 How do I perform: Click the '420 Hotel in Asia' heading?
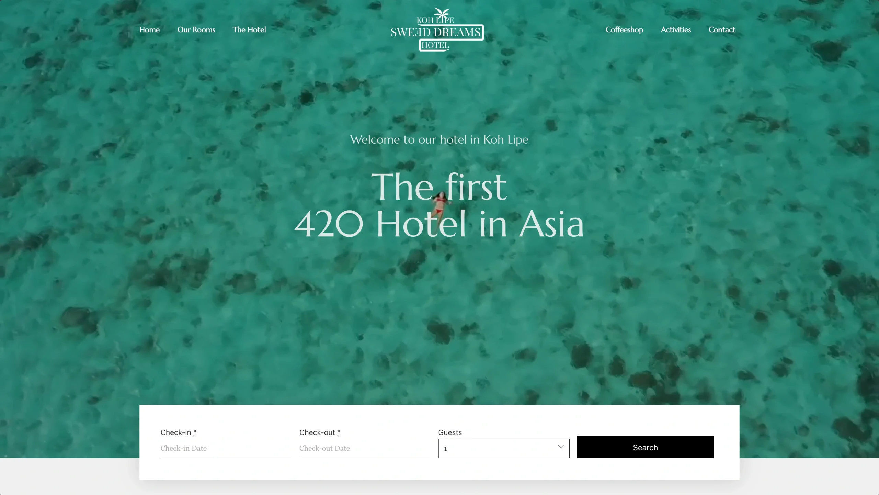pyautogui.click(x=439, y=224)
